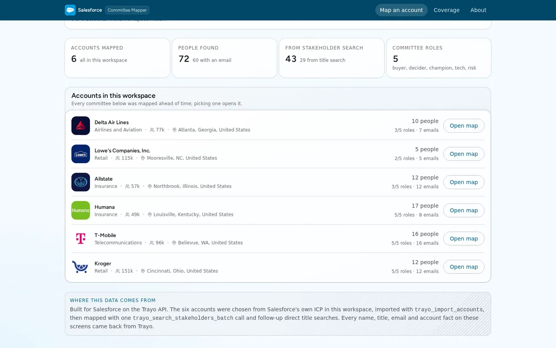Click the "17 people" count

pyautogui.click(x=425, y=206)
